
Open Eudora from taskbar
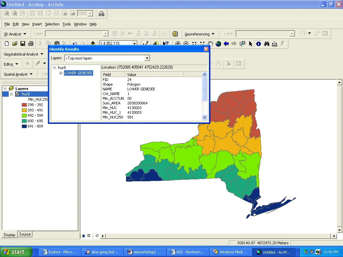60,252
